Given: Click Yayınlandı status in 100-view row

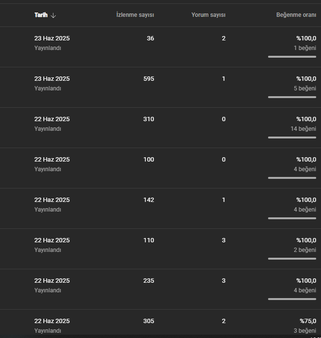Looking at the screenshot, I should tap(48, 169).
